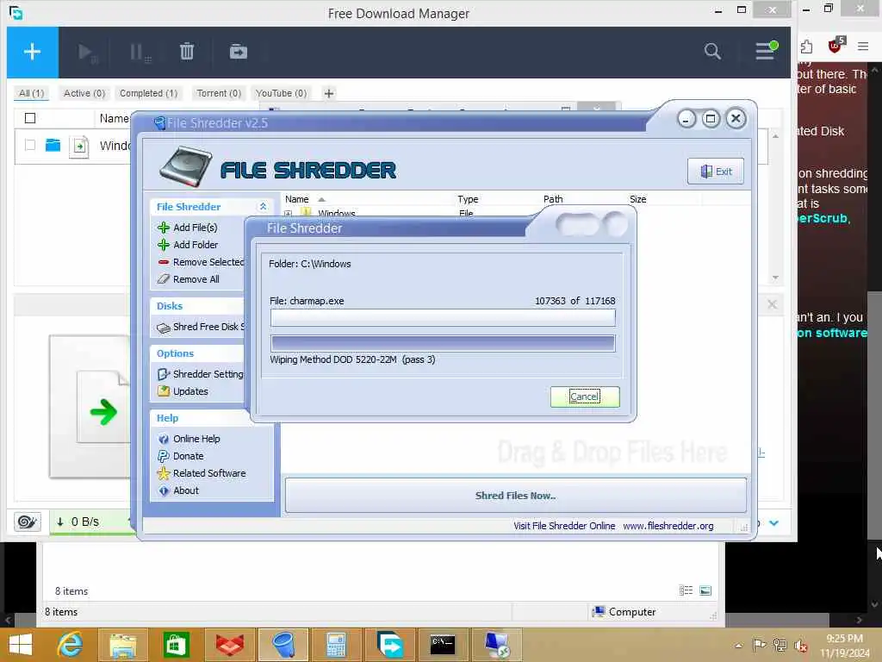Viewport: 882px width, 662px height.
Task: Toggle select-all checkbox in download list header
Action: point(30,118)
